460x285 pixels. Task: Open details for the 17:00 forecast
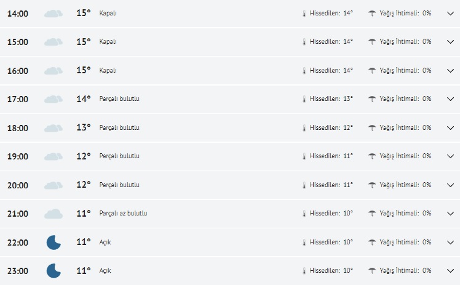[x=450, y=99]
